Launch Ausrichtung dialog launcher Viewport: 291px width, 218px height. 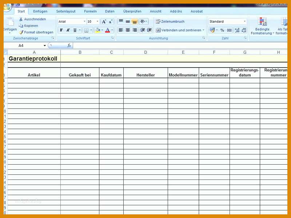click(x=204, y=38)
